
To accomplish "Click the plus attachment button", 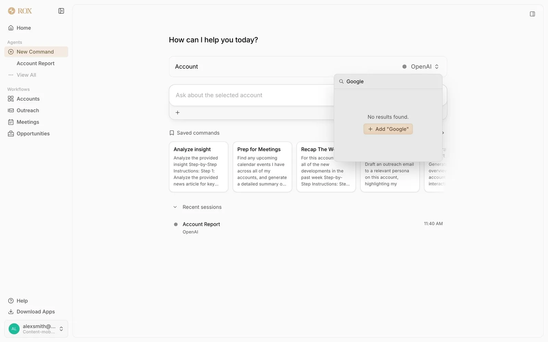I will click(177, 113).
